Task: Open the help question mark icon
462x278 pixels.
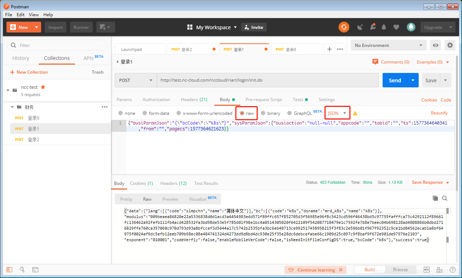Action: click(452, 270)
